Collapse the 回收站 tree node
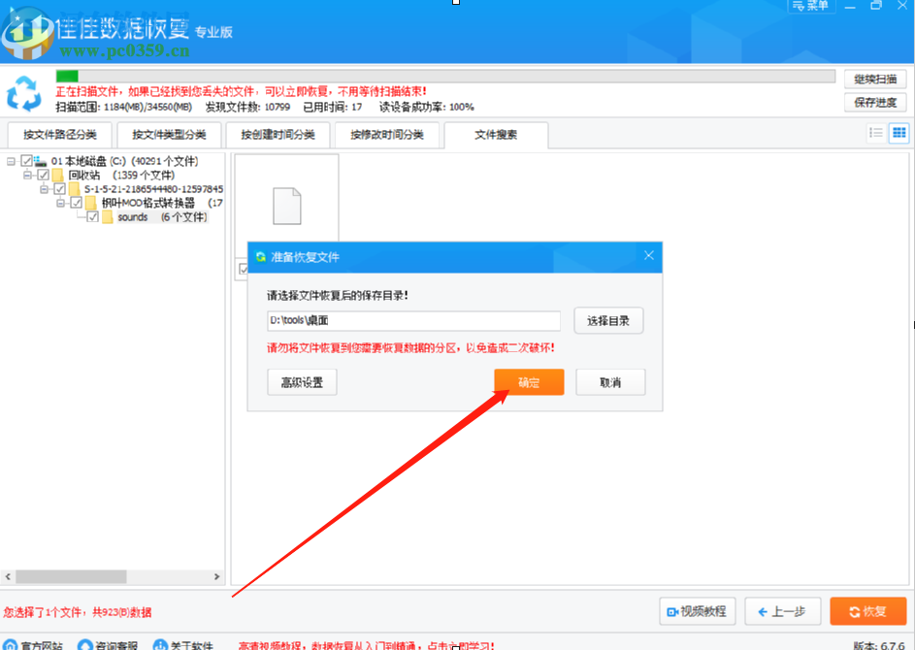Screen dimensions: 915x650 click(x=26, y=175)
